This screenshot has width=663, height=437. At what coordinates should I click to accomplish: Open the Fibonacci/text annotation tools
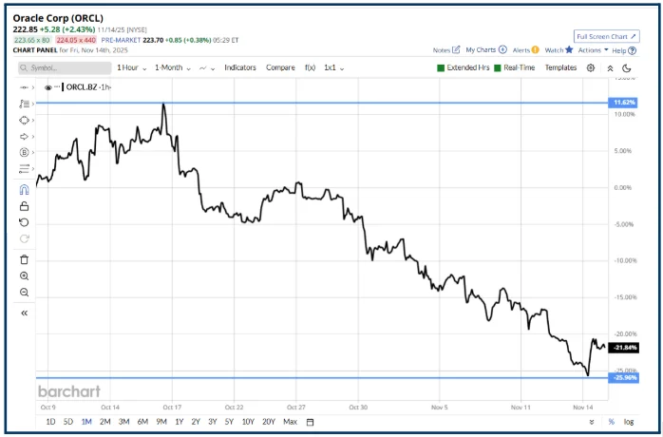click(24, 104)
